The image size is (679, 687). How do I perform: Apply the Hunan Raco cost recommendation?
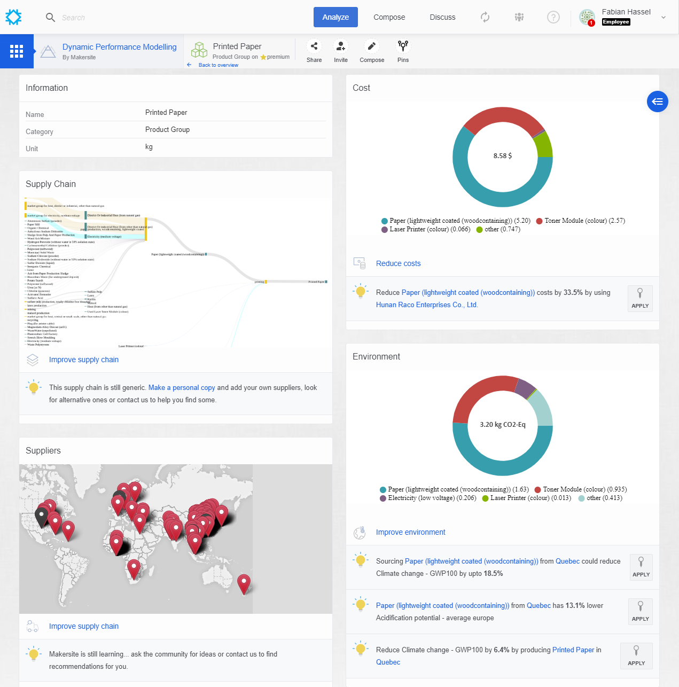click(640, 299)
